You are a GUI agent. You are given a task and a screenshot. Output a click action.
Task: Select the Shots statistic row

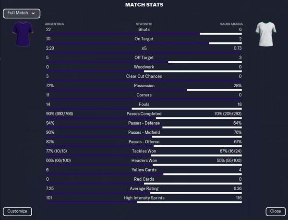tap(144, 30)
